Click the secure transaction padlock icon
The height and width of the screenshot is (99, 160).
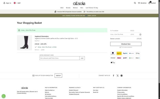120,47
